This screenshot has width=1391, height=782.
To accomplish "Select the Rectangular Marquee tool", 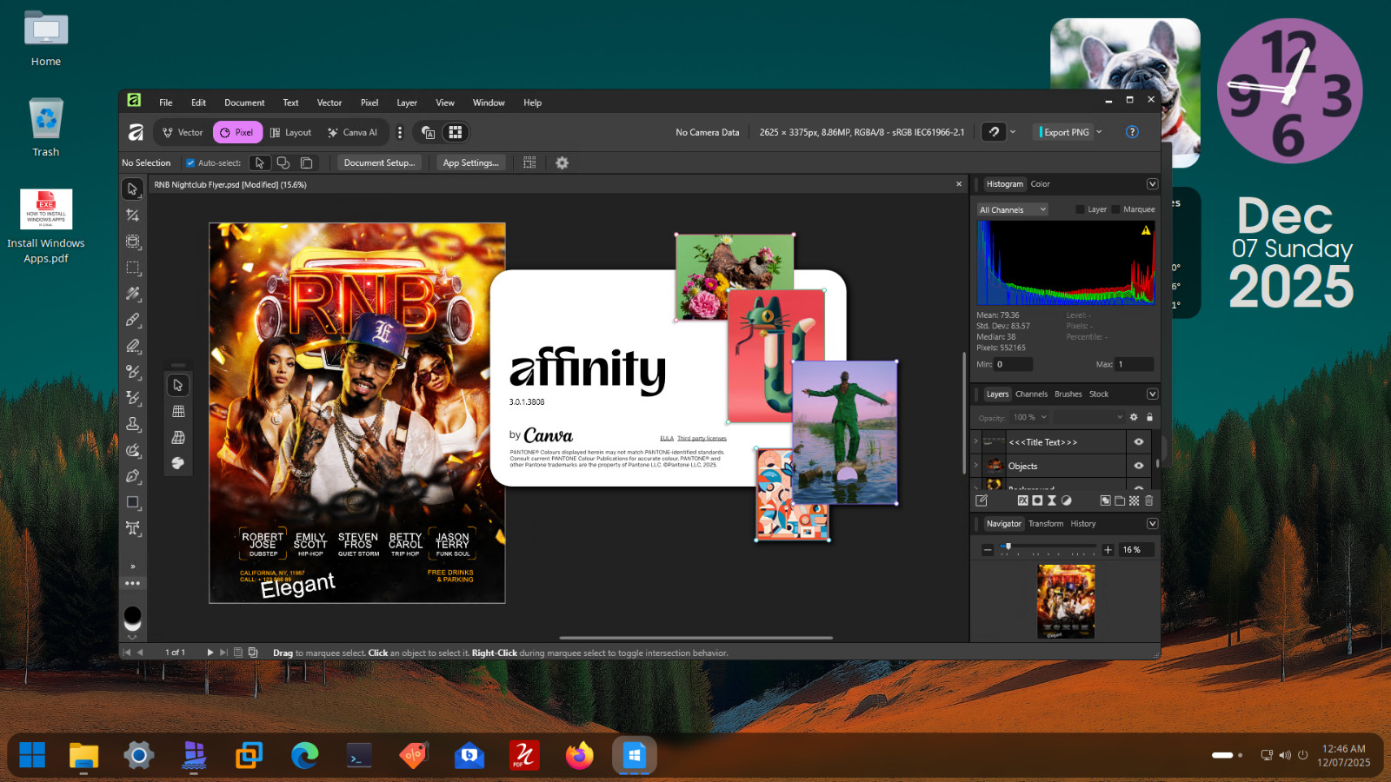I will 132,268.
